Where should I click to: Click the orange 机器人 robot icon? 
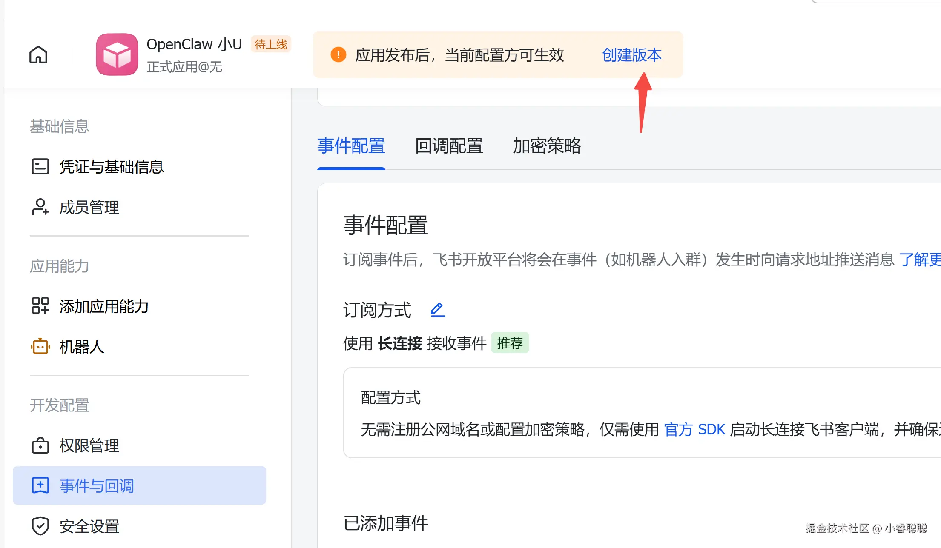(x=40, y=346)
